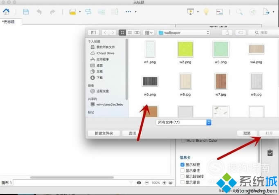Screen dimensions: 279x195
Task: Click the Save disk icon
Action: point(26,12)
